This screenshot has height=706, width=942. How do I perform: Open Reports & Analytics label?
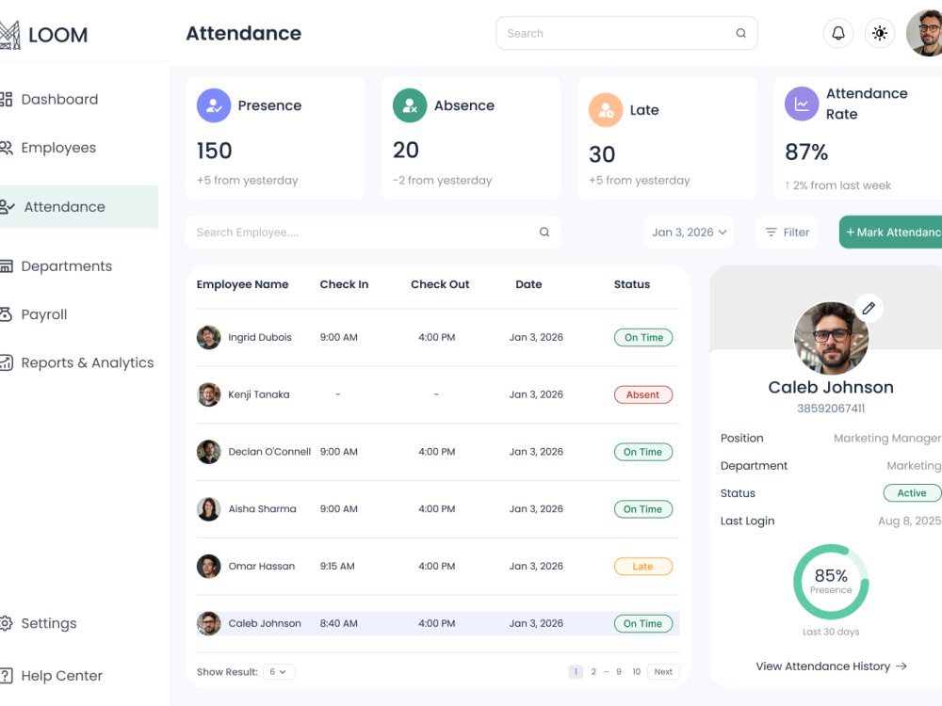[88, 362]
